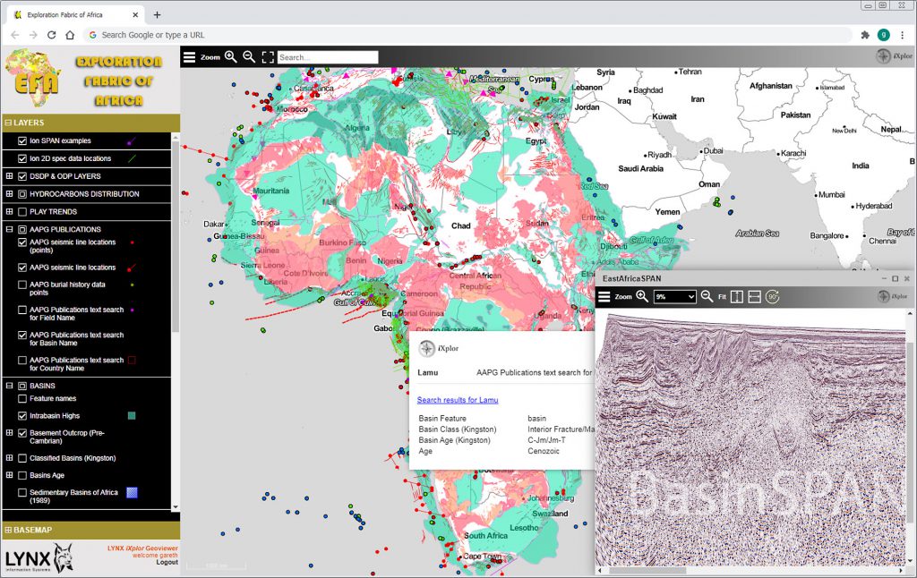Click Sedimentary Basins blue pattern swatch
917x578 pixels.
coord(133,493)
